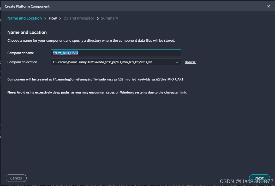The image size is (275, 186).
Task: Click the dialog title 'Create Platform Component'
Action: [x=27, y=6]
